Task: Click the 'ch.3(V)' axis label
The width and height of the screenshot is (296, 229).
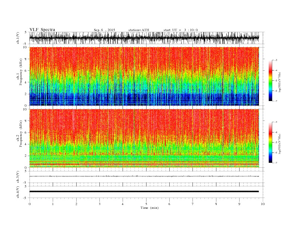Action: [18, 177]
